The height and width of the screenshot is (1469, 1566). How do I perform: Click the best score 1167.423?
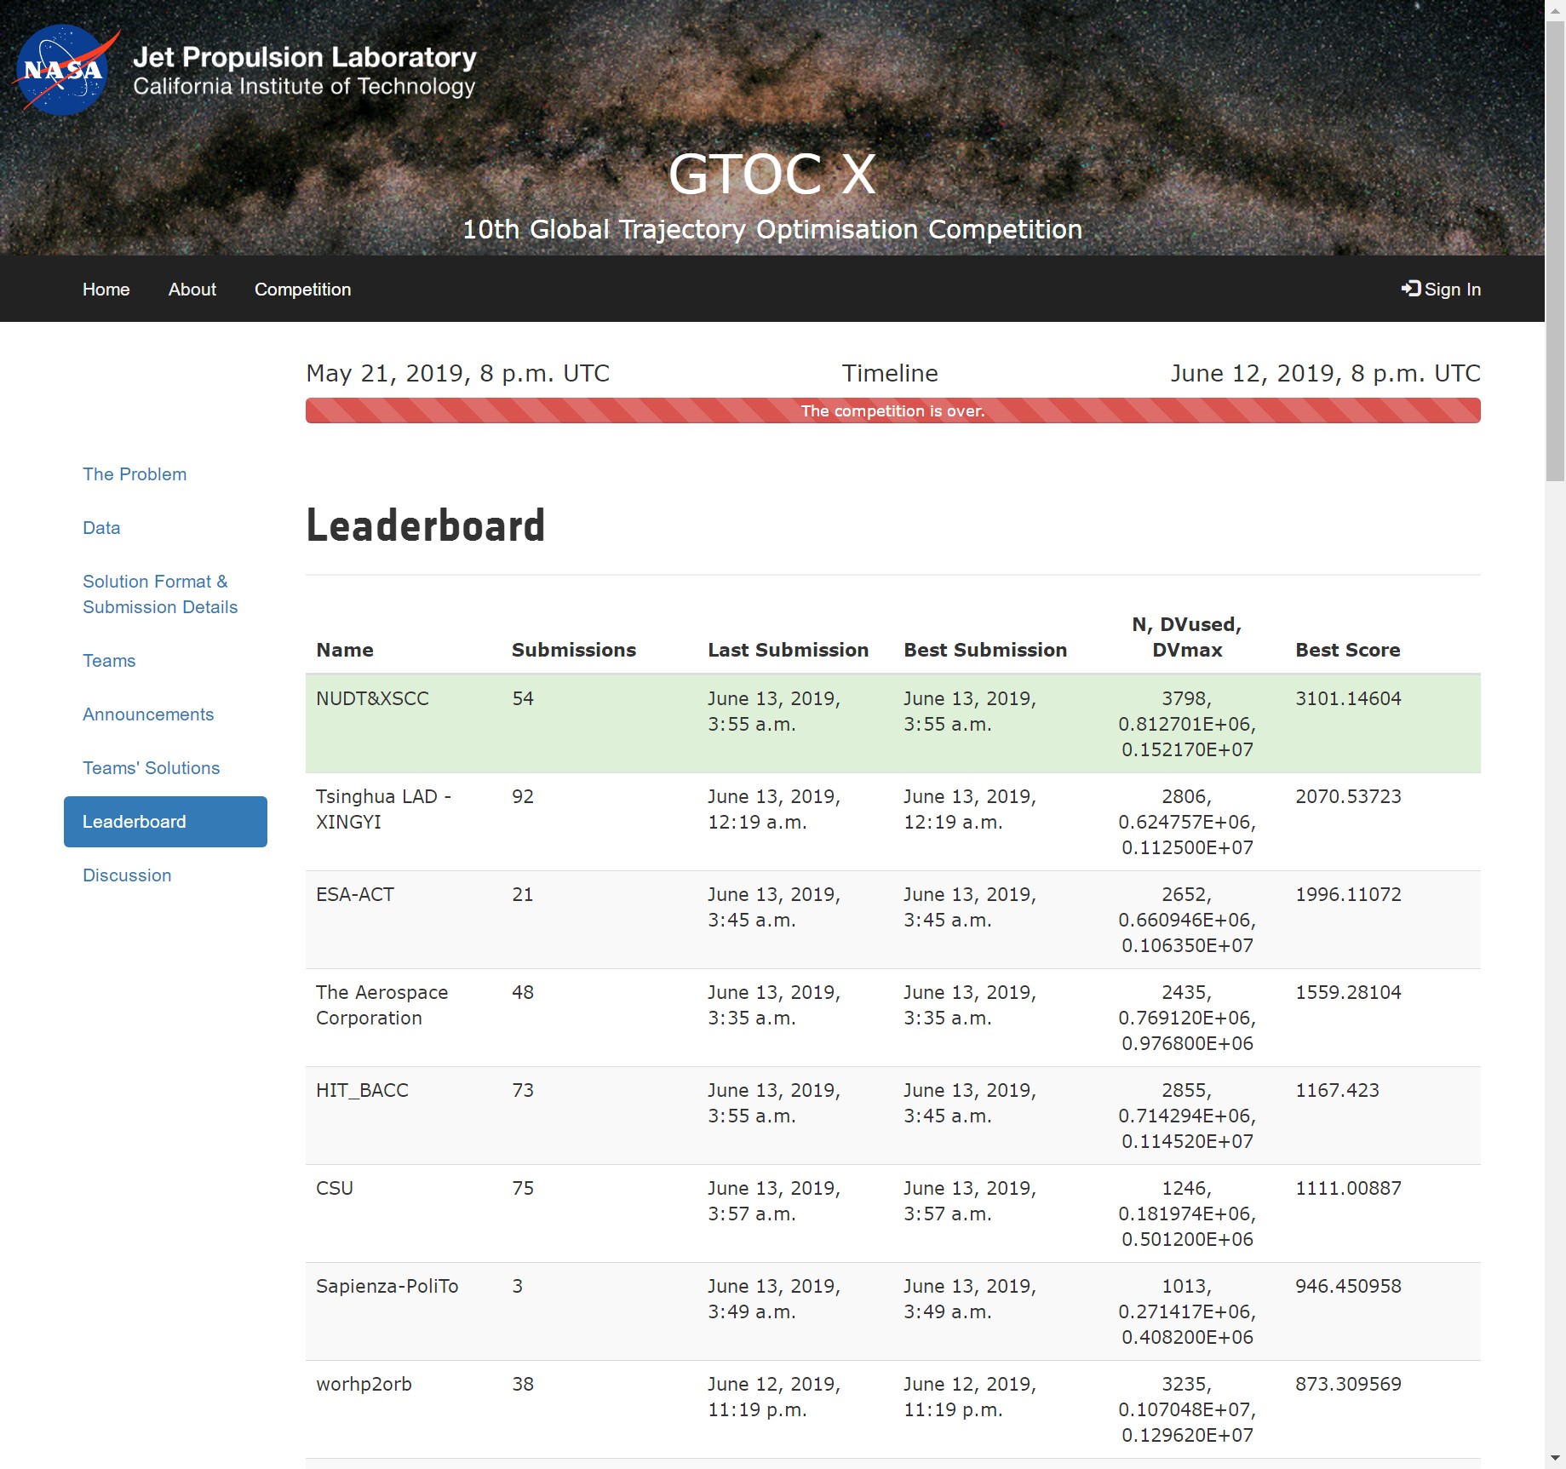(1337, 1090)
